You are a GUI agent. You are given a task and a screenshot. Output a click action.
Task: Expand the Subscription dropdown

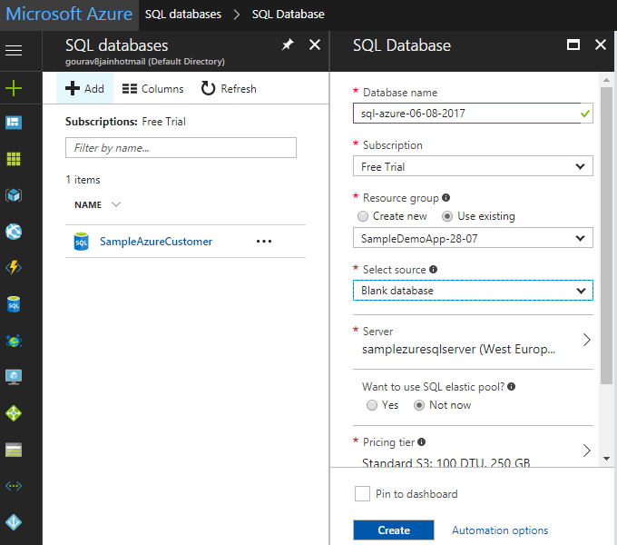click(472, 167)
